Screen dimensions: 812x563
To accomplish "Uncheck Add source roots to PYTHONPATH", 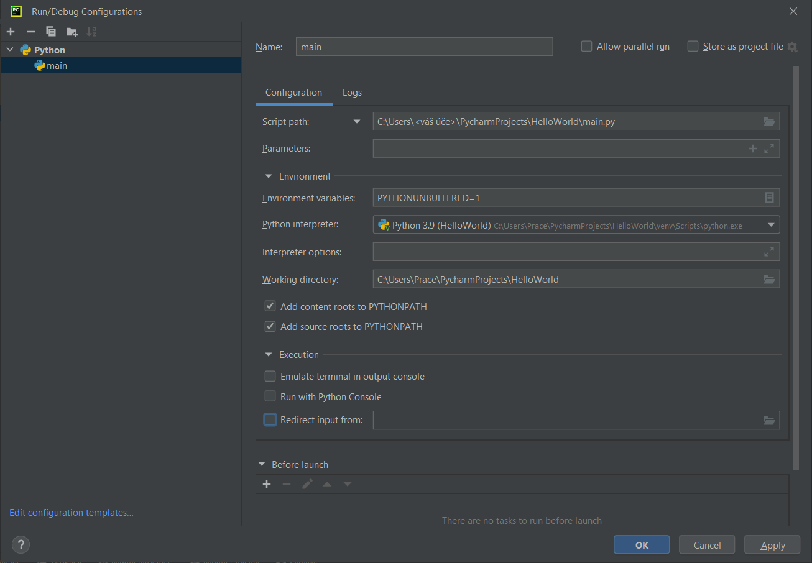I will [270, 326].
